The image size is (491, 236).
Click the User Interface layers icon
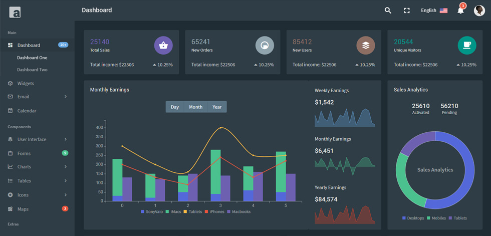pyautogui.click(x=11, y=139)
